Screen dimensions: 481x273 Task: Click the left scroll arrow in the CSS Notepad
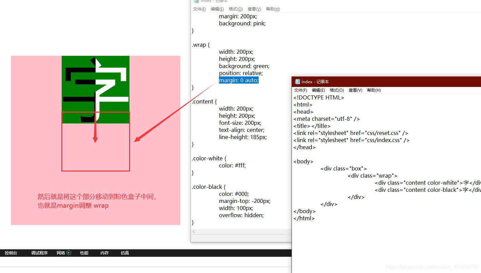(x=194, y=232)
